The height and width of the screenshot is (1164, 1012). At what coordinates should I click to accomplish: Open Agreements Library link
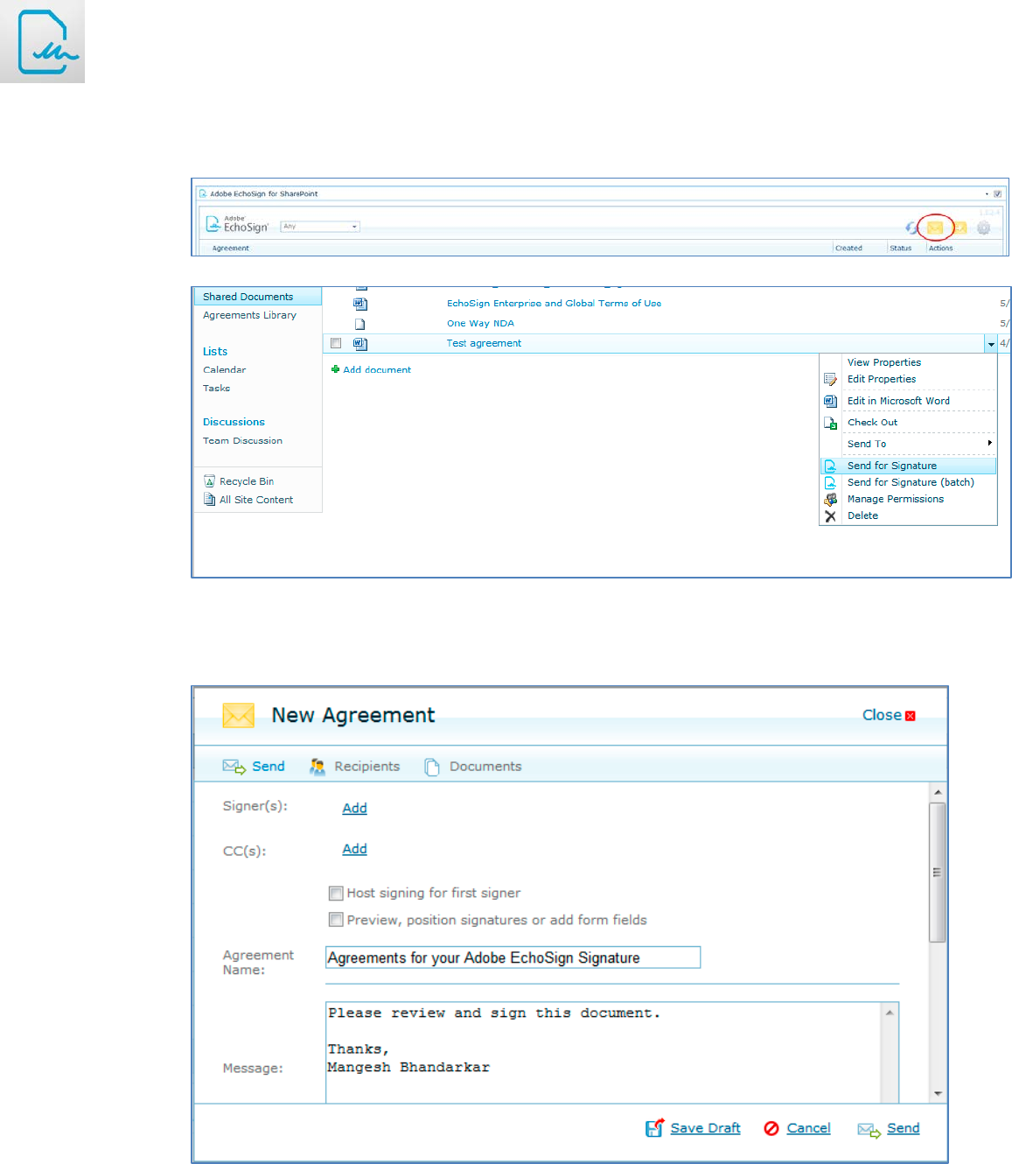pyautogui.click(x=249, y=315)
